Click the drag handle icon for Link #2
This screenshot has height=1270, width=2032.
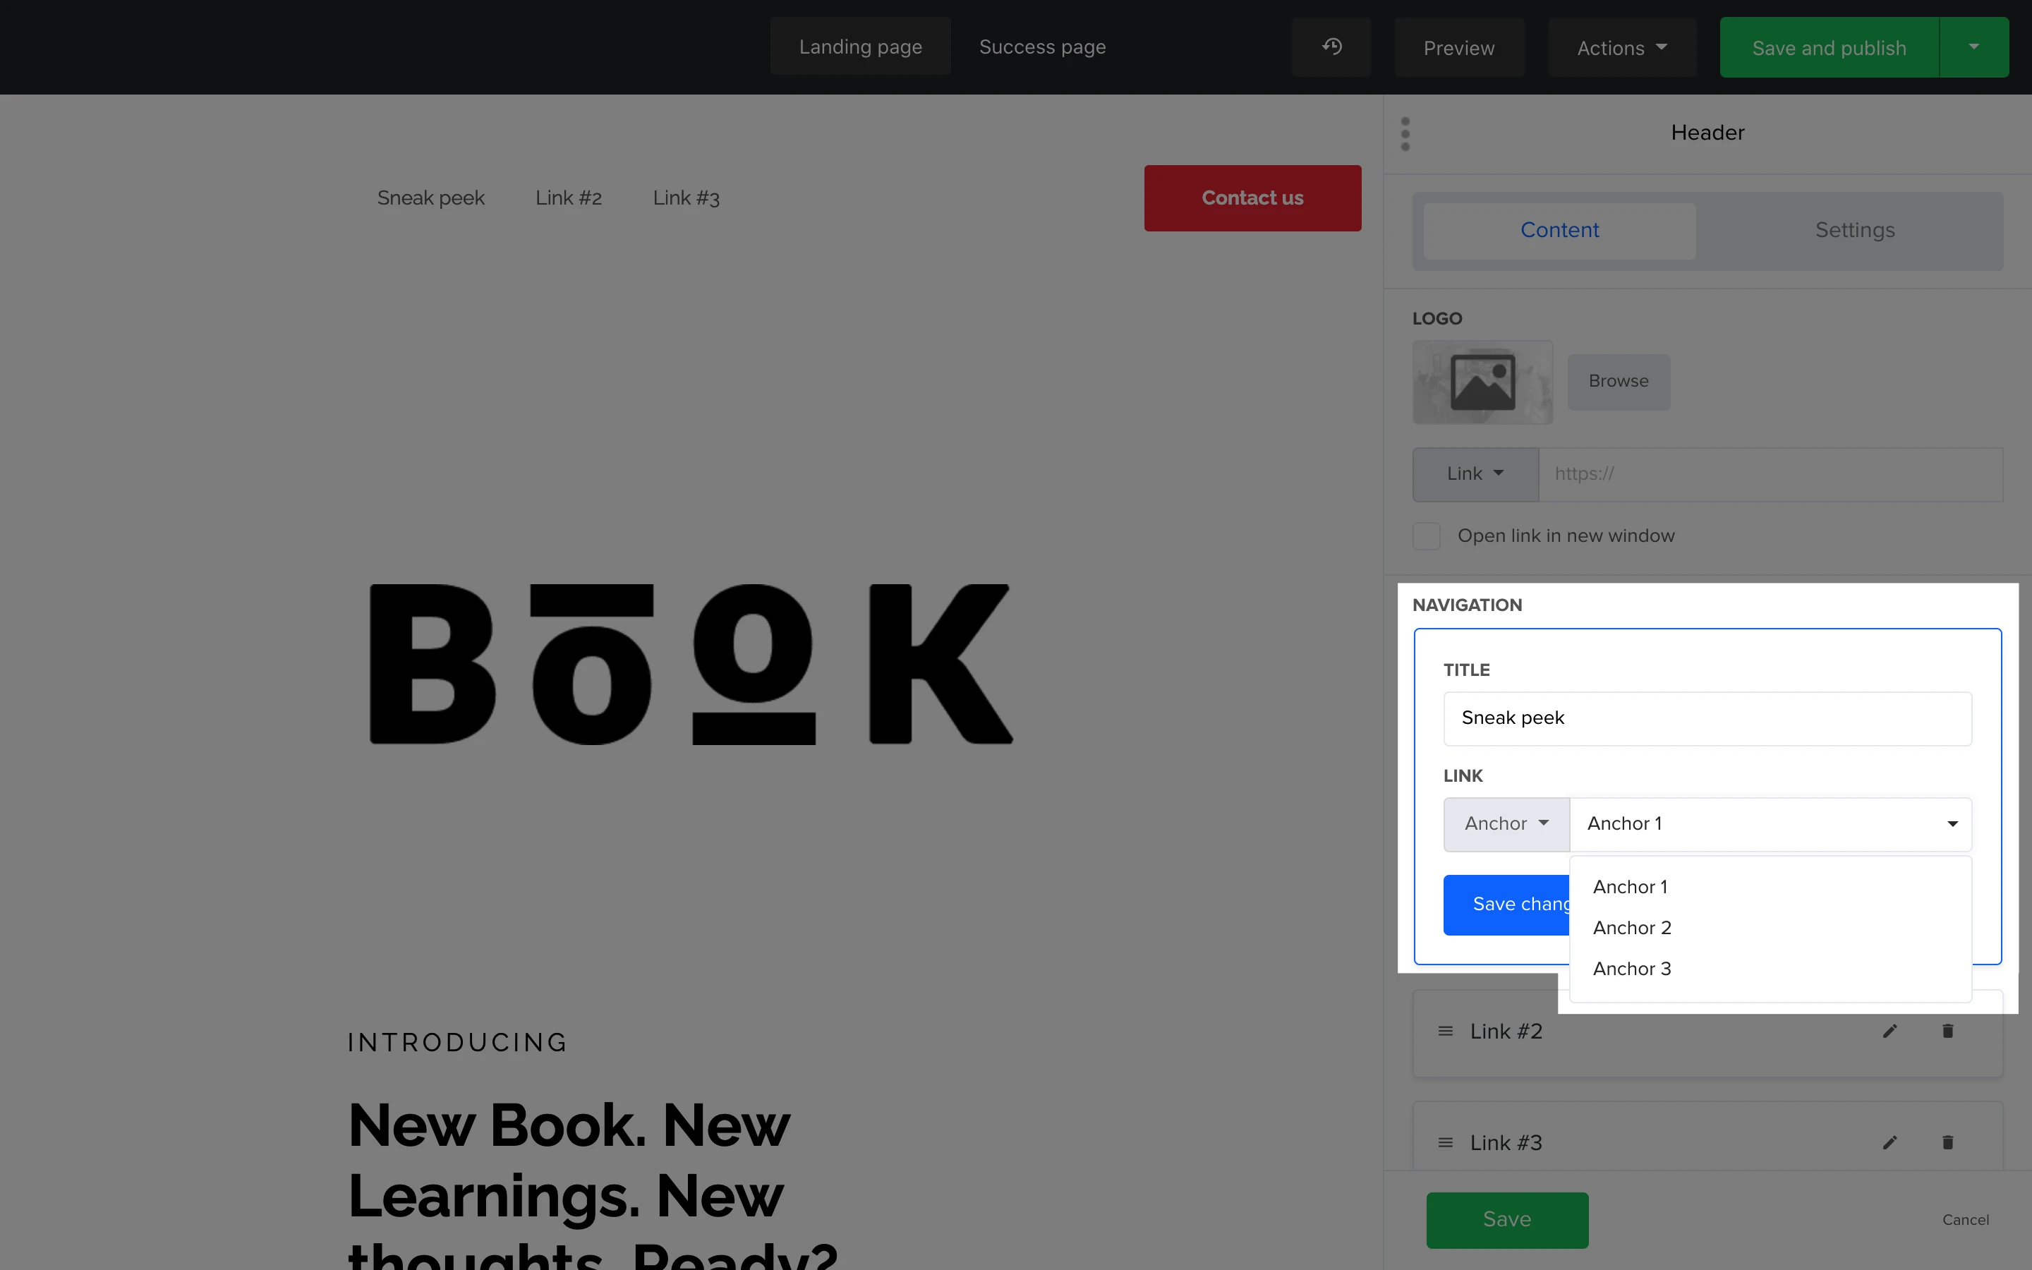pos(1445,1031)
